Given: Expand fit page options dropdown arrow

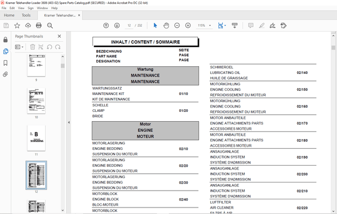Looking at the screenshot, I should click(x=225, y=26).
